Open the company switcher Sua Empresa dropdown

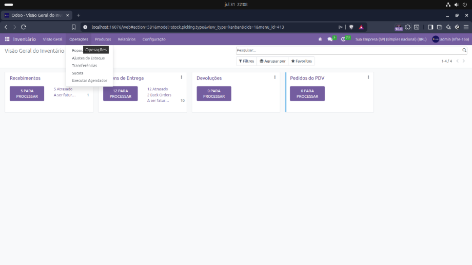tap(391, 39)
